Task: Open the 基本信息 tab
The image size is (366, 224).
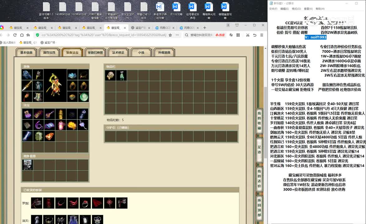Action: tap(26, 52)
